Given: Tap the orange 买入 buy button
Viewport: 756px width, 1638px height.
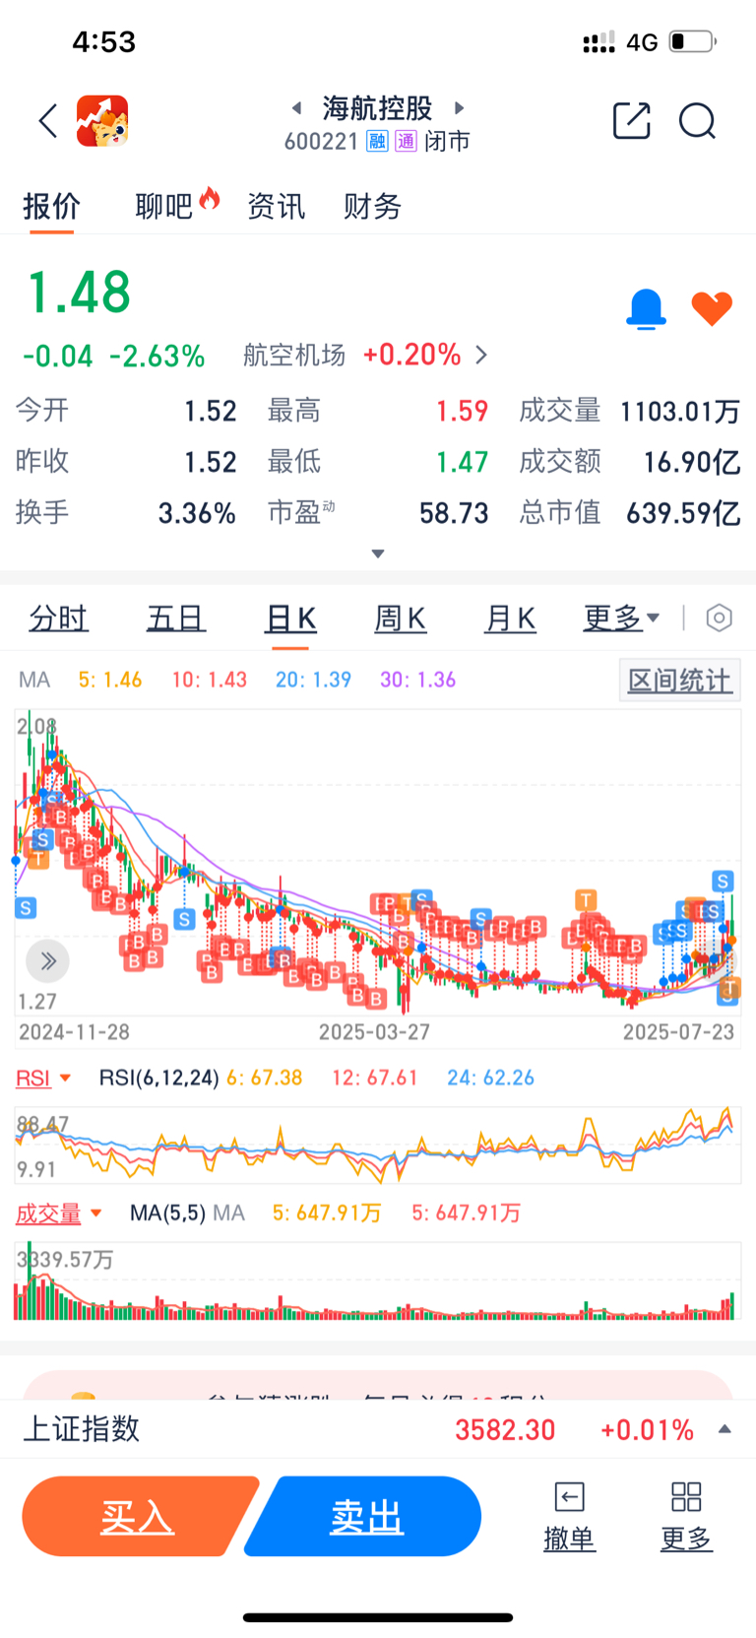Looking at the screenshot, I should (139, 1516).
